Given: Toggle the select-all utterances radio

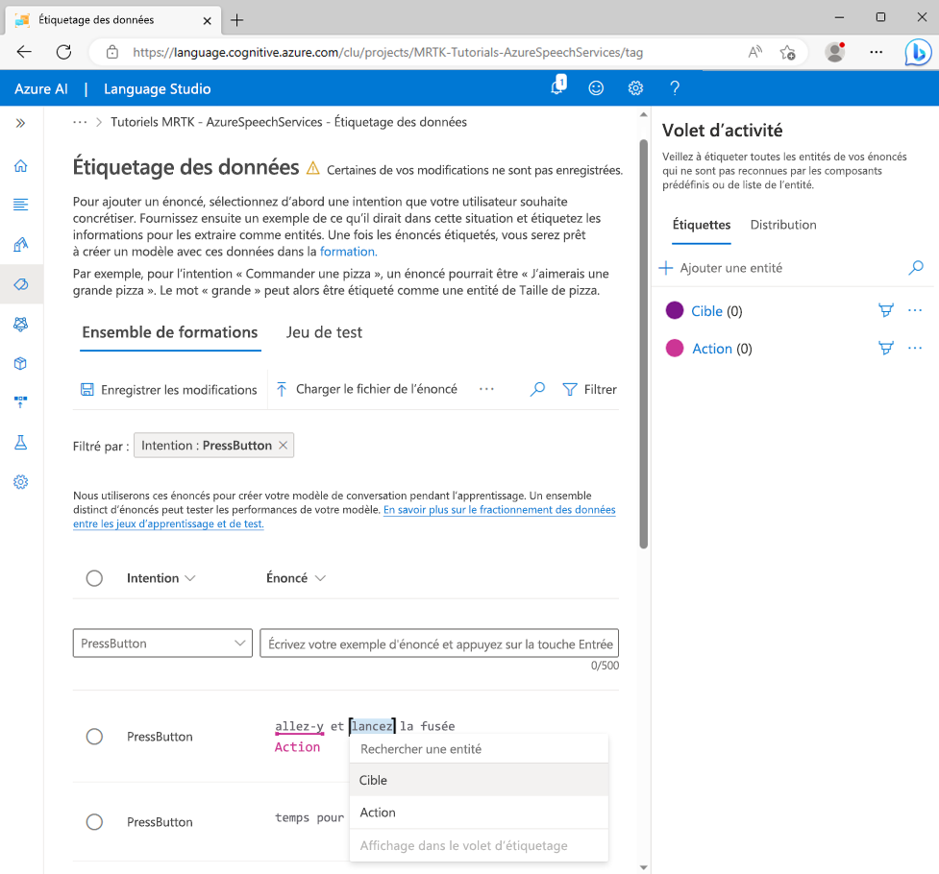Looking at the screenshot, I should [x=94, y=578].
